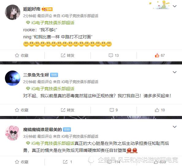Open 三条鱼先生呀's user profile name
182x166 pixels.
tap(36, 75)
